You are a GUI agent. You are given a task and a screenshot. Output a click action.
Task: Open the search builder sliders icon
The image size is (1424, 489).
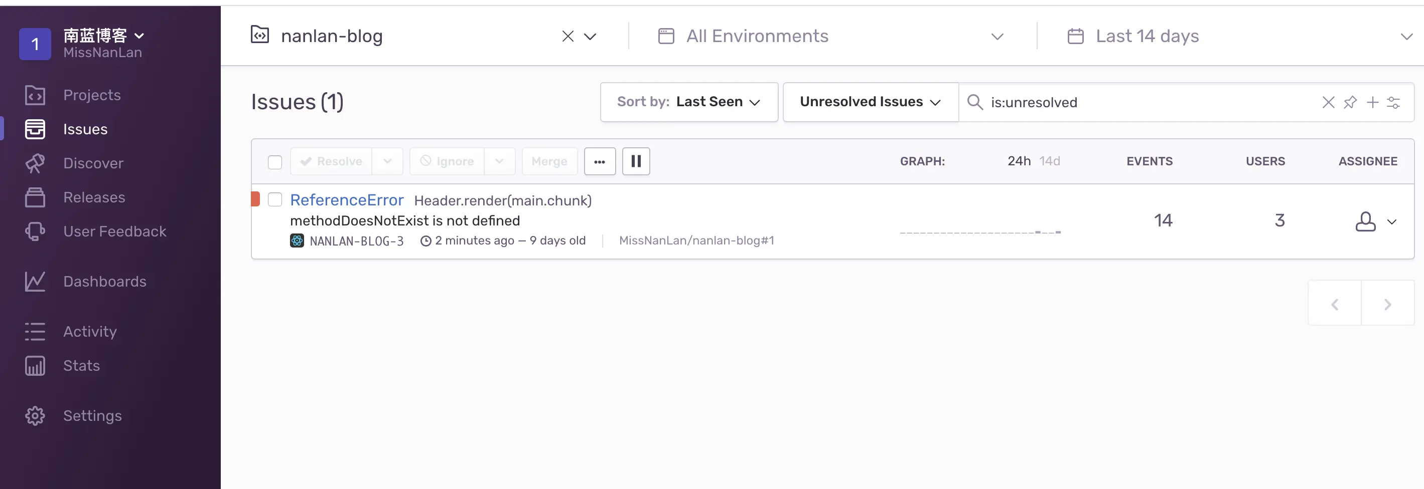coord(1393,102)
